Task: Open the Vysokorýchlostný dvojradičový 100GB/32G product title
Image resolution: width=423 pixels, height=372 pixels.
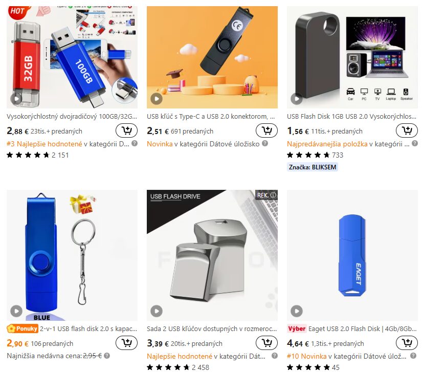Action: click(x=72, y=116)
